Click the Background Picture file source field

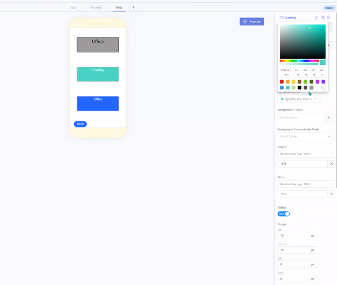click(x=301, y=118)
